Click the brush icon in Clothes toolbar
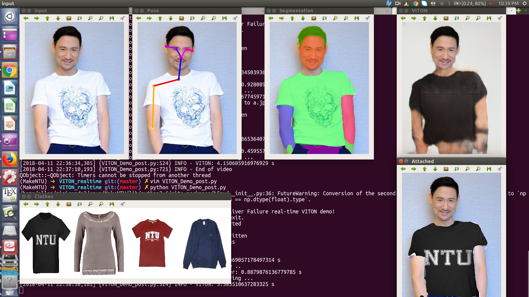This screenshot has width=529, height=297. [x=122, y=204]
